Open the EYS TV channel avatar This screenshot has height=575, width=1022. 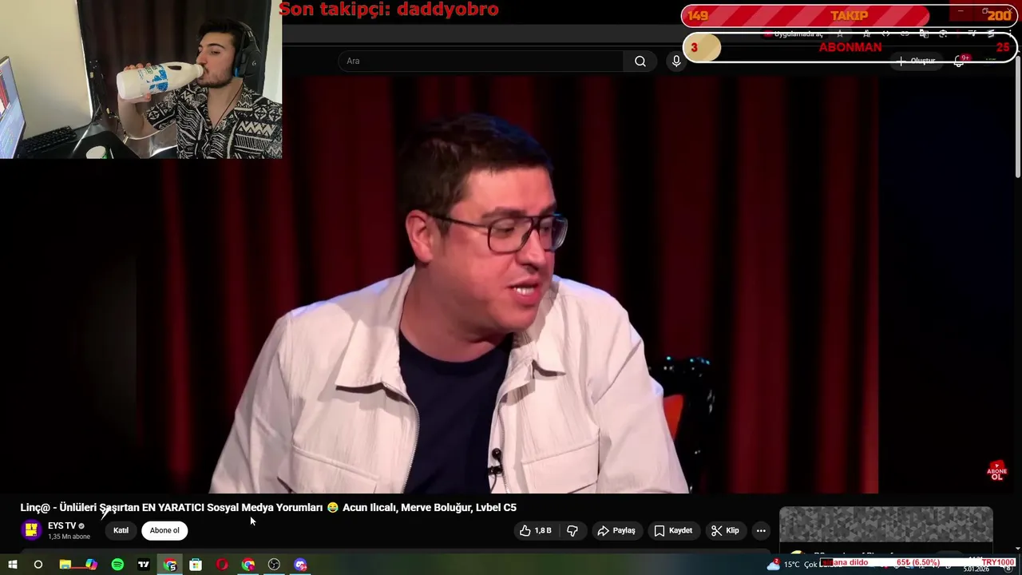[x=31, y=530]
